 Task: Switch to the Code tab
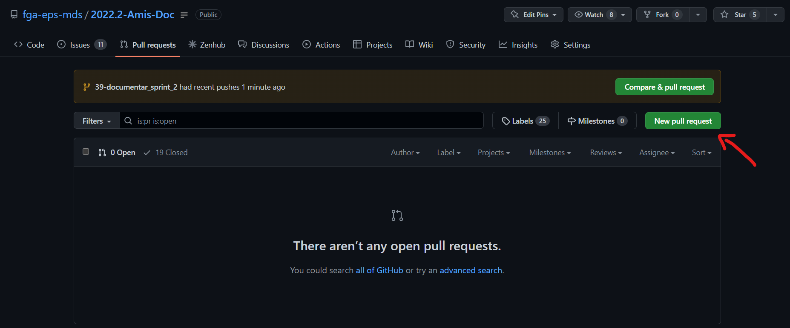click(x=29, y=45)
